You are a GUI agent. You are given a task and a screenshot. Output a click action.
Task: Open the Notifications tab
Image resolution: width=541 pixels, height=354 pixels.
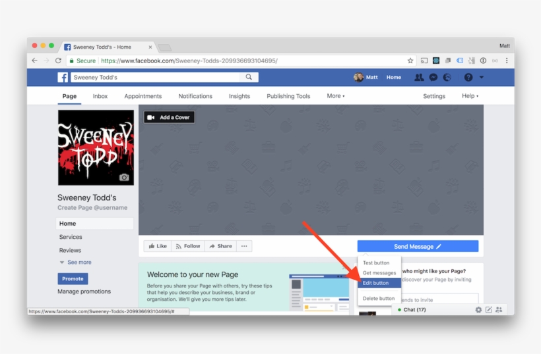(195, 96)
